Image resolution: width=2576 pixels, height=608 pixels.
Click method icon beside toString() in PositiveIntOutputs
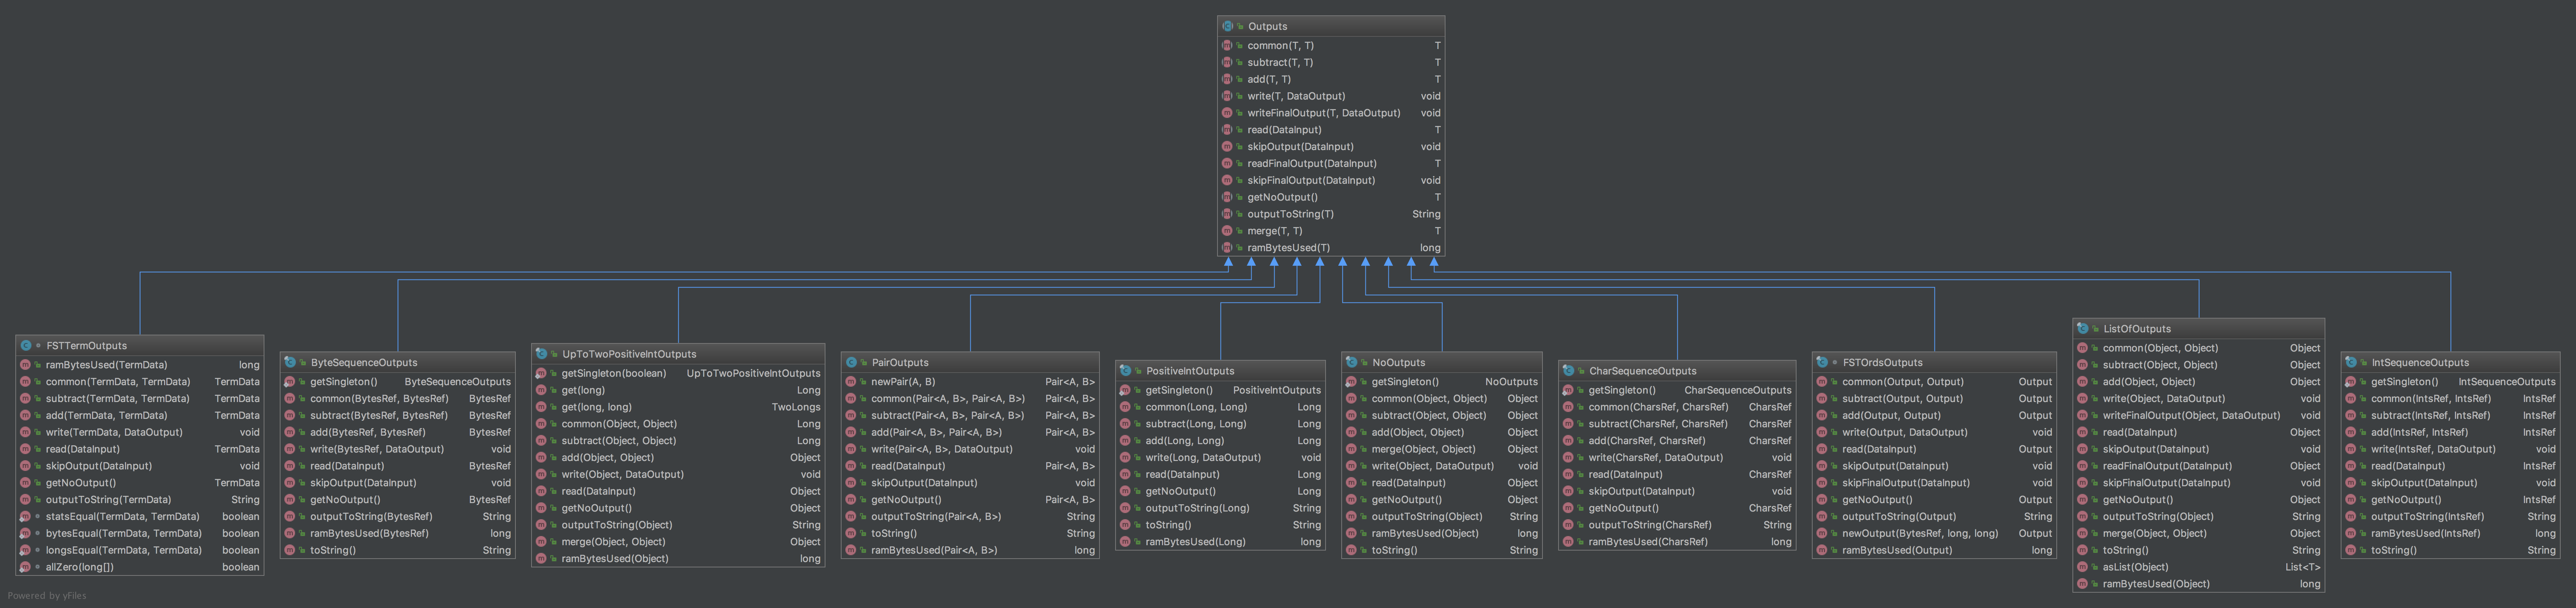1125,525
